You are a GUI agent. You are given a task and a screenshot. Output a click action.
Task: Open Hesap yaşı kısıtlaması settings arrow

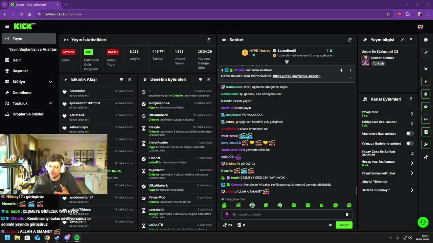412,163
